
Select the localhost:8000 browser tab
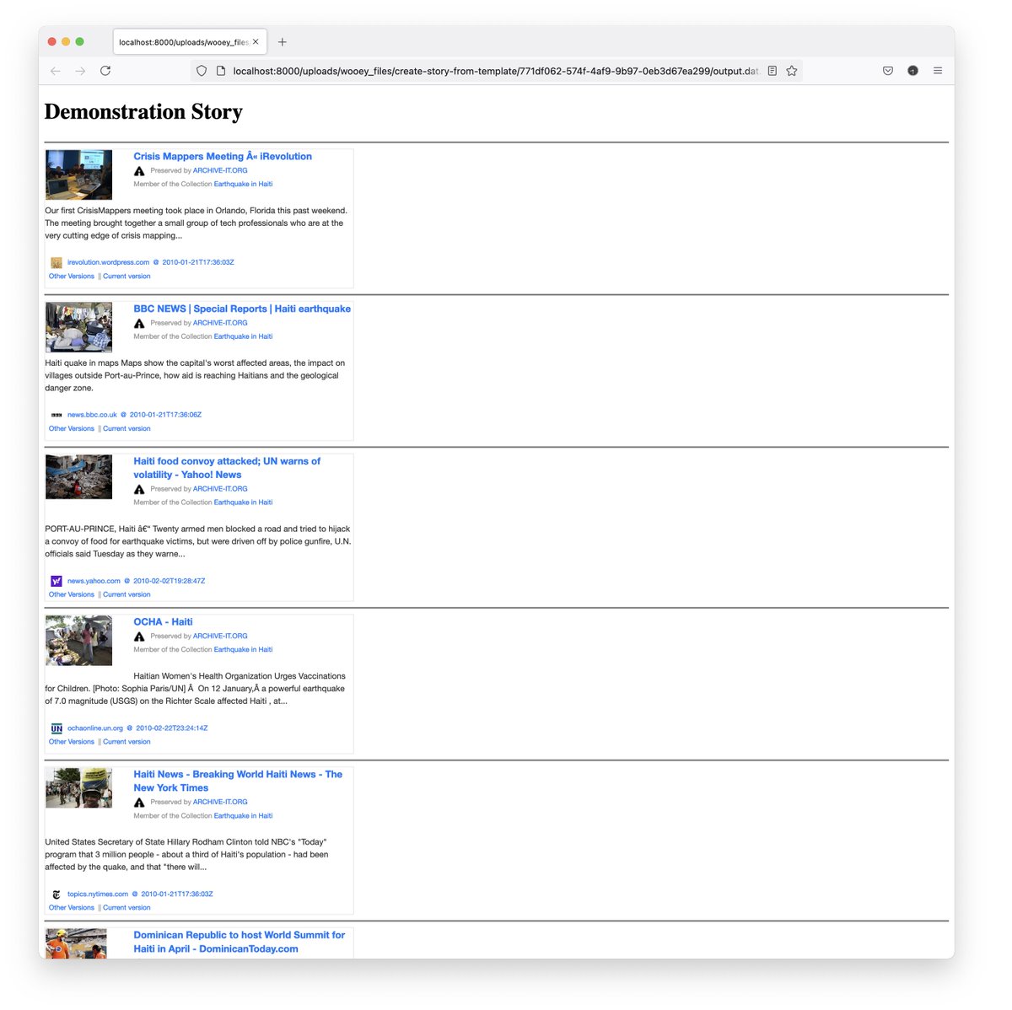tap(190, 42)
